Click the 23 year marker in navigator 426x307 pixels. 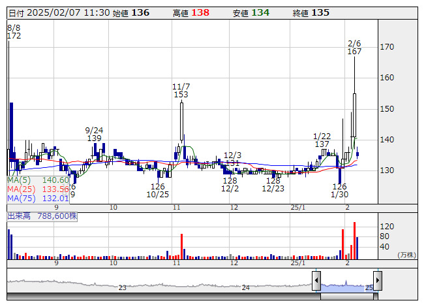[122, 287]
